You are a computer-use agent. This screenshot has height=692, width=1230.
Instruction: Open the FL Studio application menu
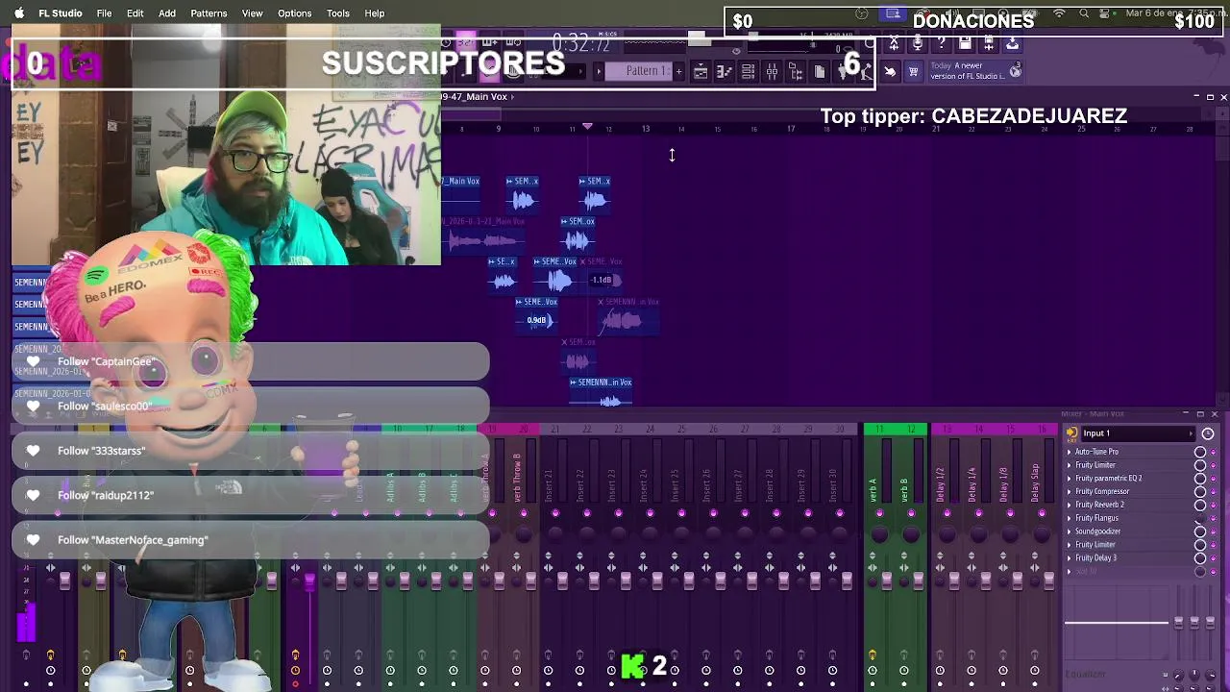(61, 13)
